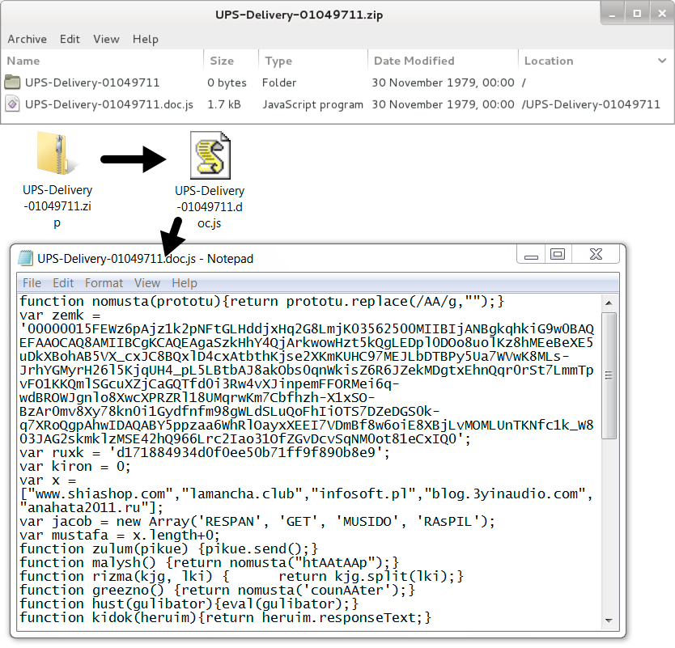Click the /UPS-Delivery-01049711 location cell

point(591,104)
